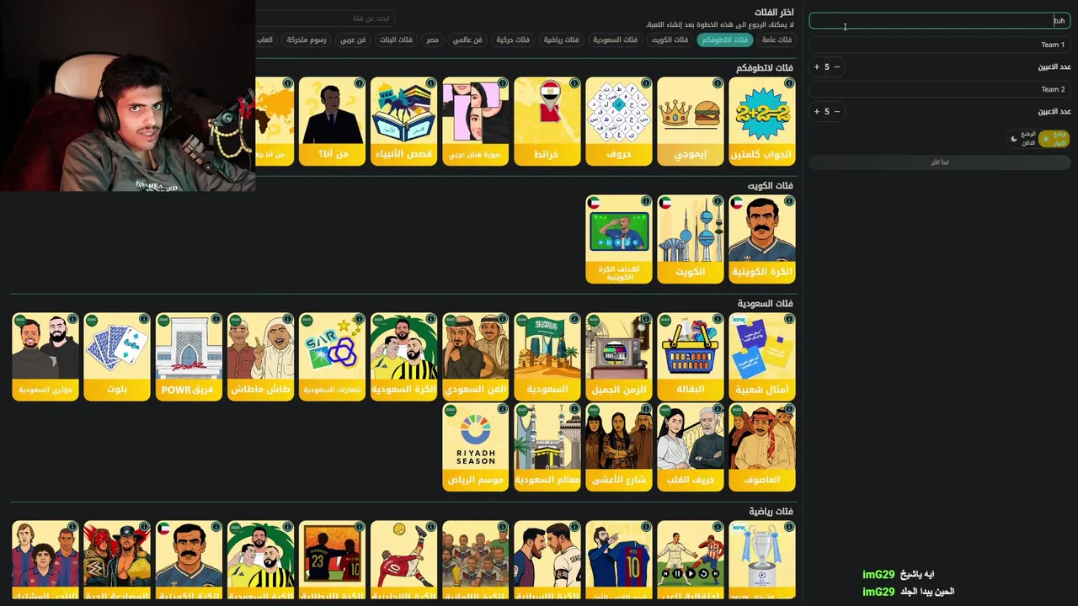
Task: Decrease Team 1 player count with minus
Action: [836, 66]
